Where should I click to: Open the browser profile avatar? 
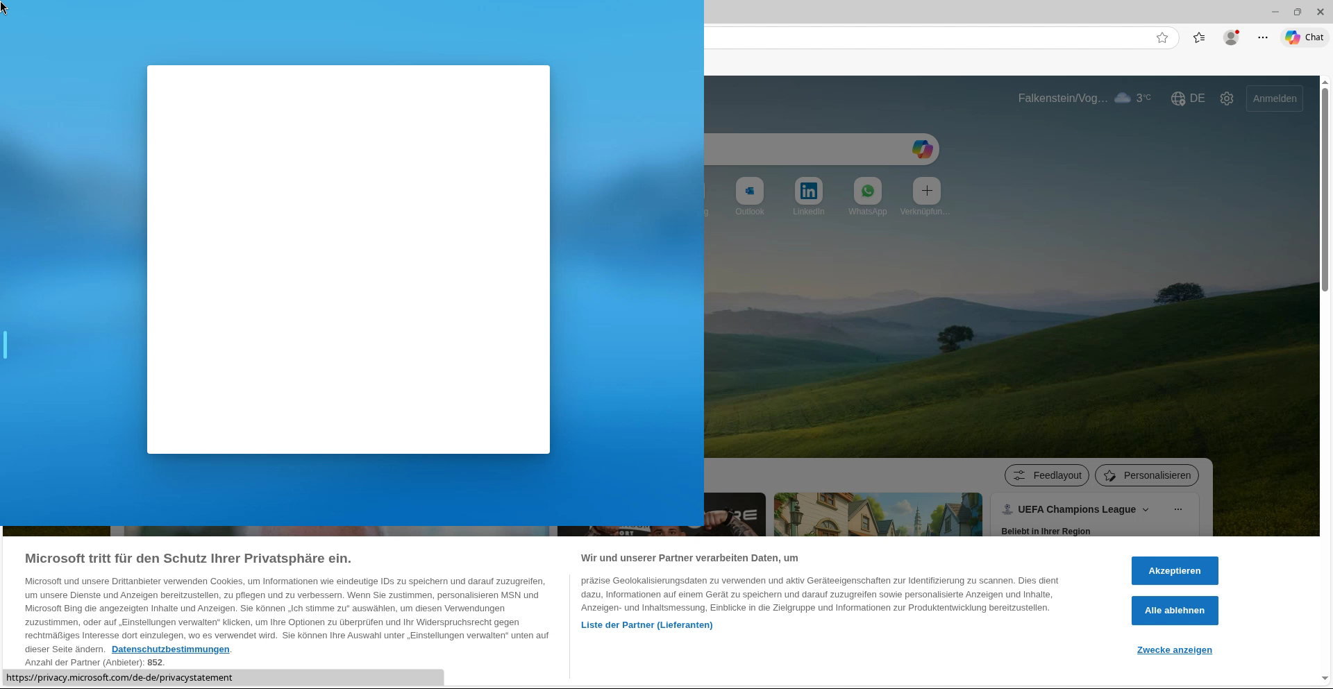click(1231, 38)
